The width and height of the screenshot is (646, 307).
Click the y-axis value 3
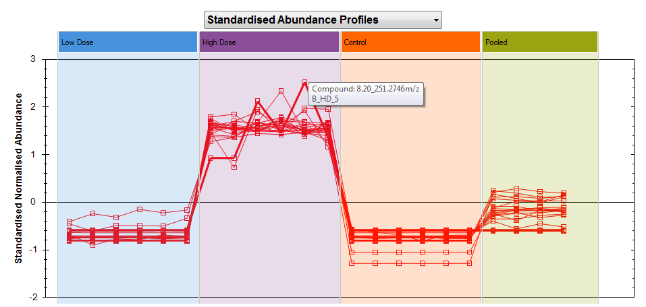point(33,59)
